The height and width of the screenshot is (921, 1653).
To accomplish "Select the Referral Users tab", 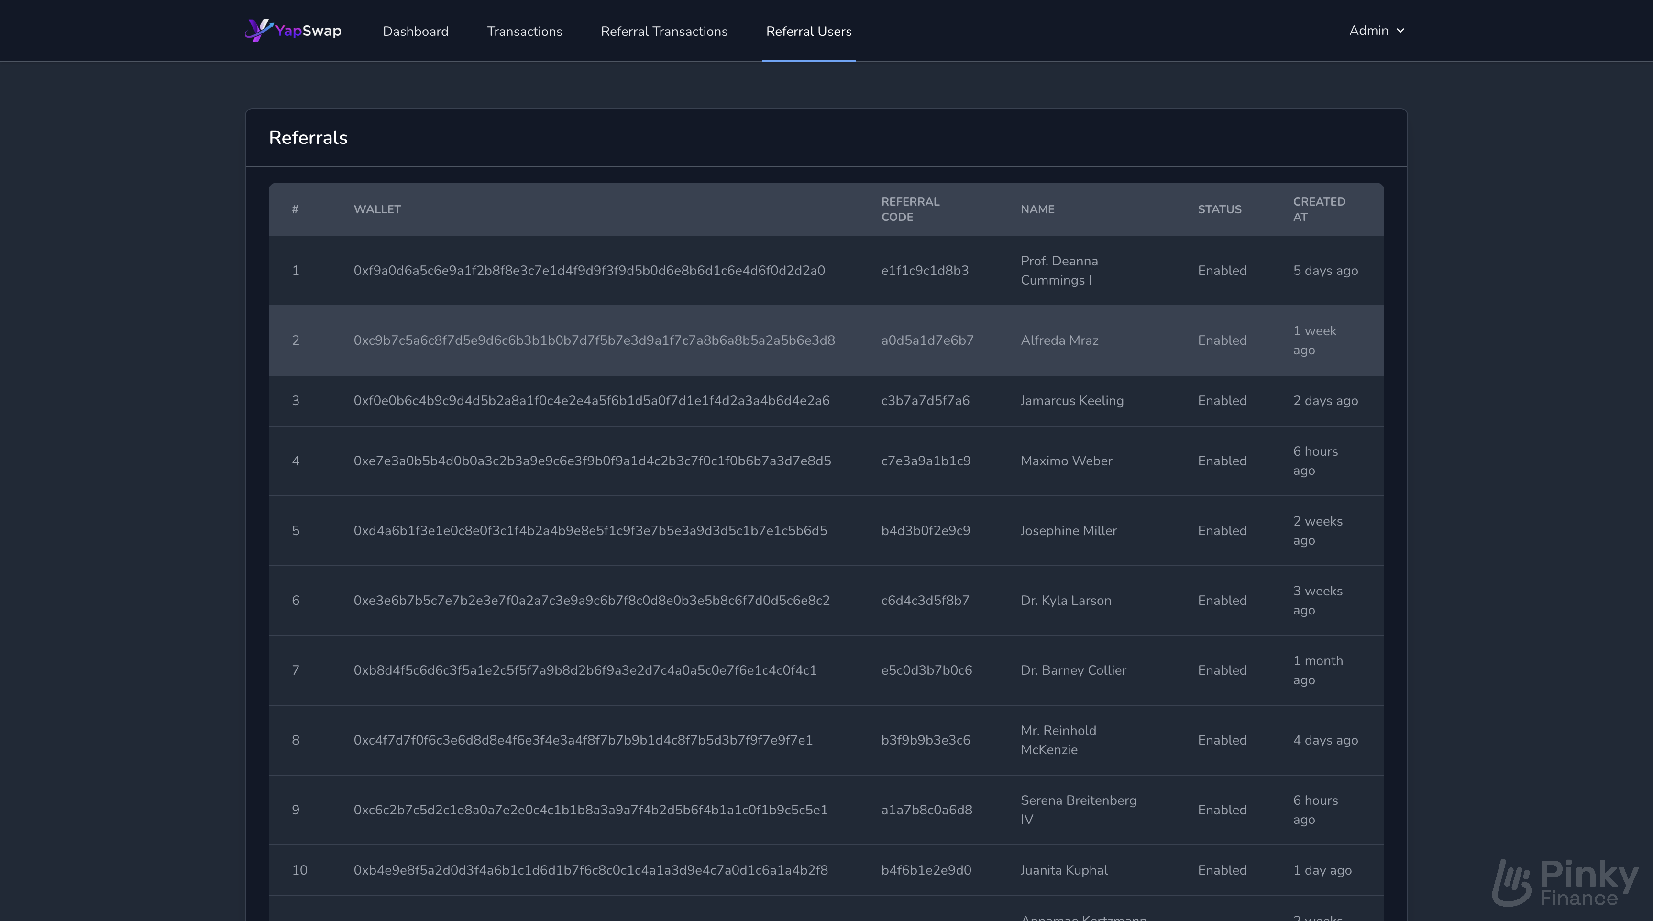I will tap(808, 31).
